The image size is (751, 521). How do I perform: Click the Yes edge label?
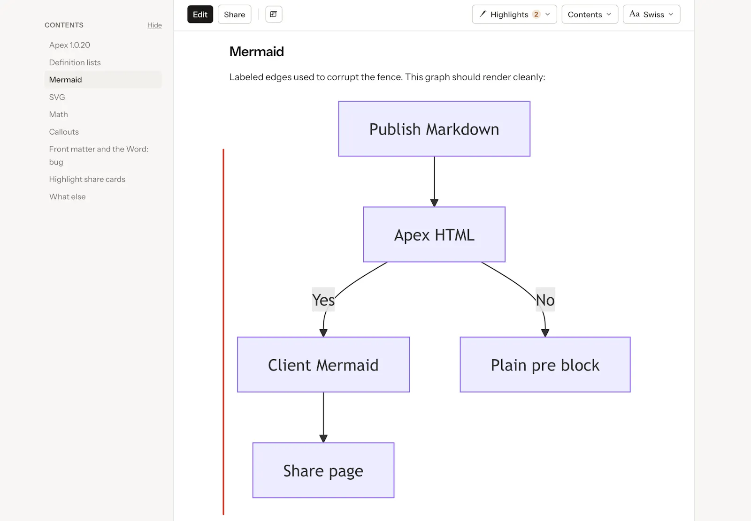(323, 300)
